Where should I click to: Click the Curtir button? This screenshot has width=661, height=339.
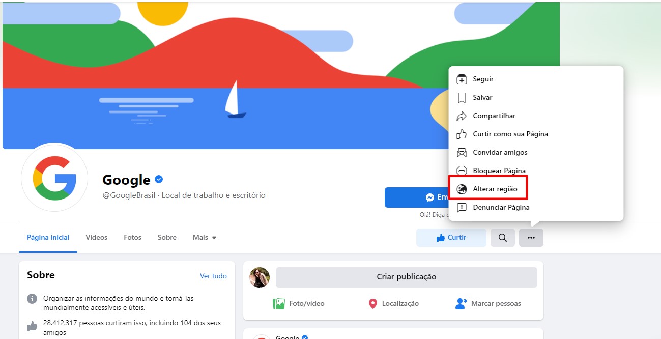click(x=451, y=238)
